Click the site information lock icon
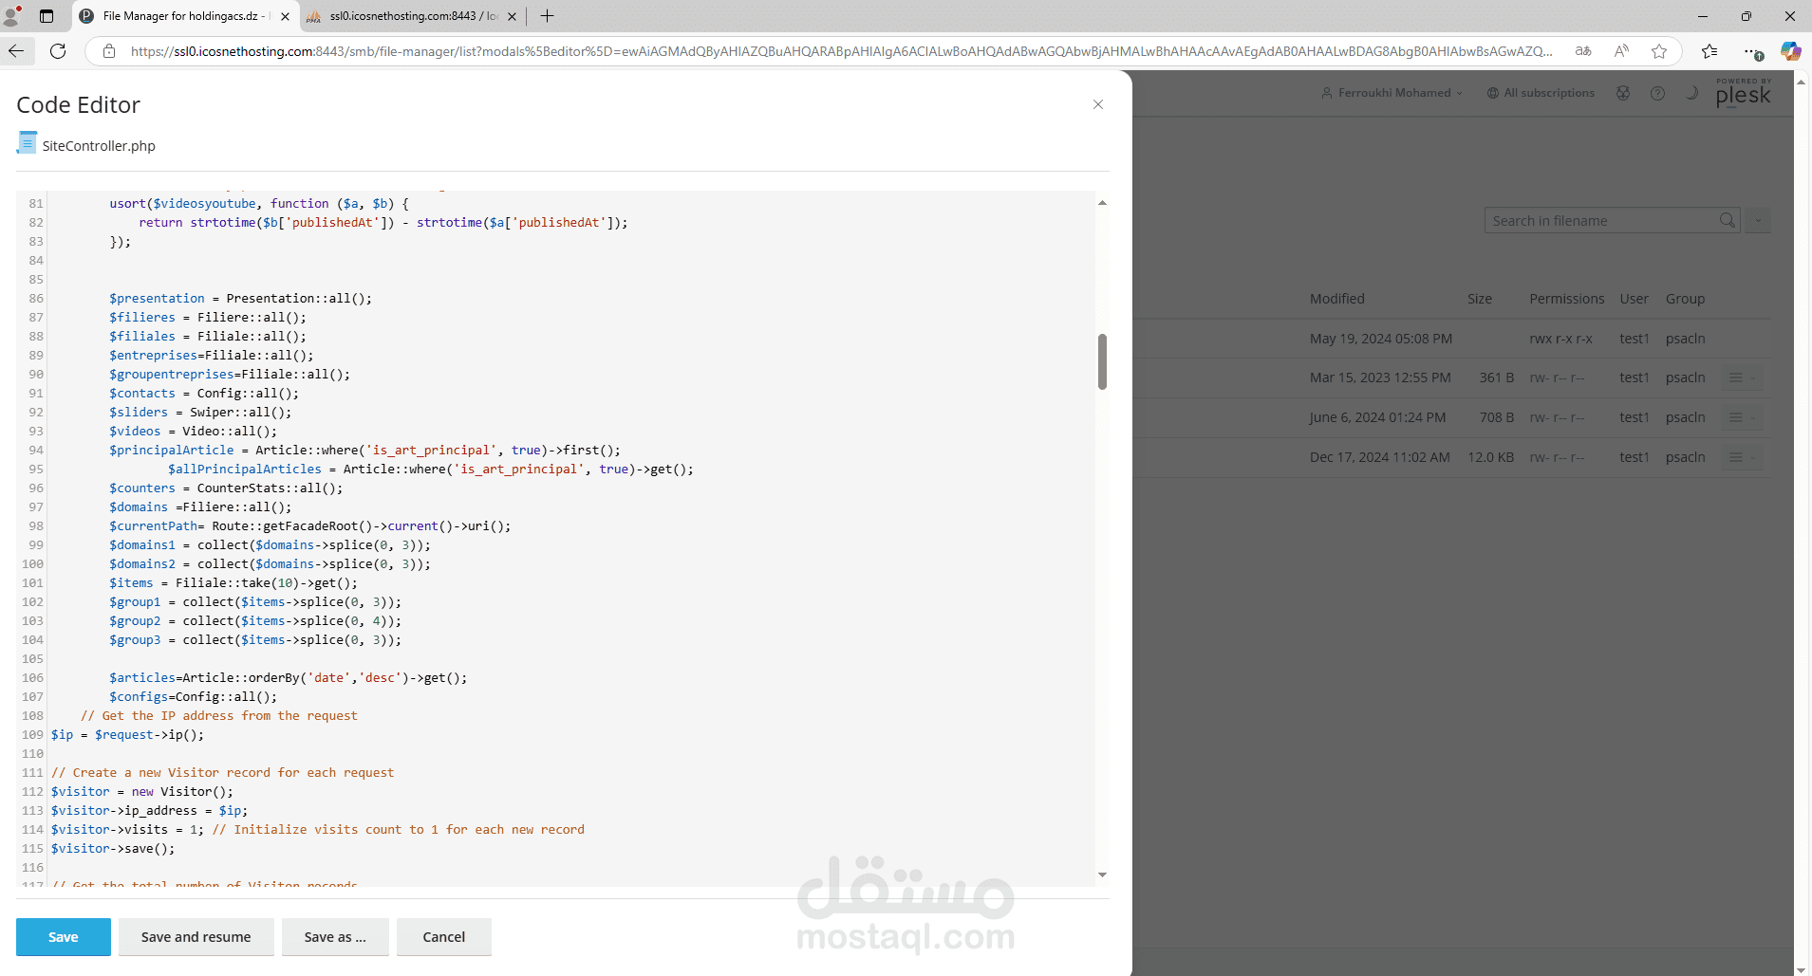This screenshot has height=976, width=1812. (109, 51)
